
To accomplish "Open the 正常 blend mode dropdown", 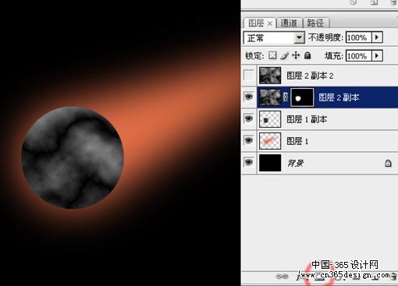I will (x=299, y=38).
